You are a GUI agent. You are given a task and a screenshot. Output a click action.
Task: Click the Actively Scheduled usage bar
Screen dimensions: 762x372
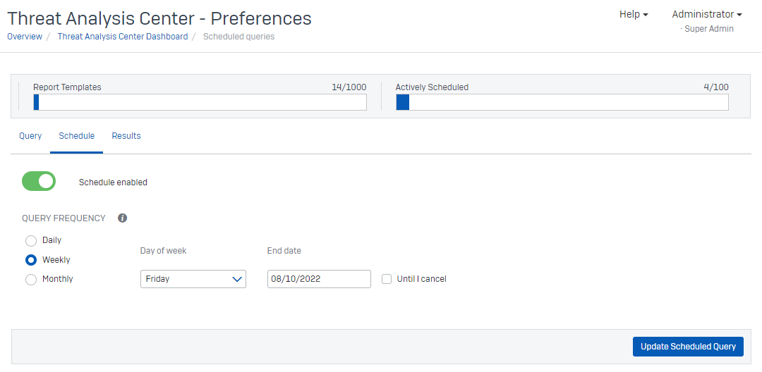pyautogui.click(x=562, y=103)
